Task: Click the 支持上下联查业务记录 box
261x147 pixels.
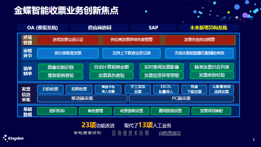Action: click(x=132, y=53)
